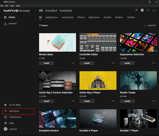The height and width of the screenshot is (136, 159).
Task: Filter by Kontakt category
Action: pos(107,17)
